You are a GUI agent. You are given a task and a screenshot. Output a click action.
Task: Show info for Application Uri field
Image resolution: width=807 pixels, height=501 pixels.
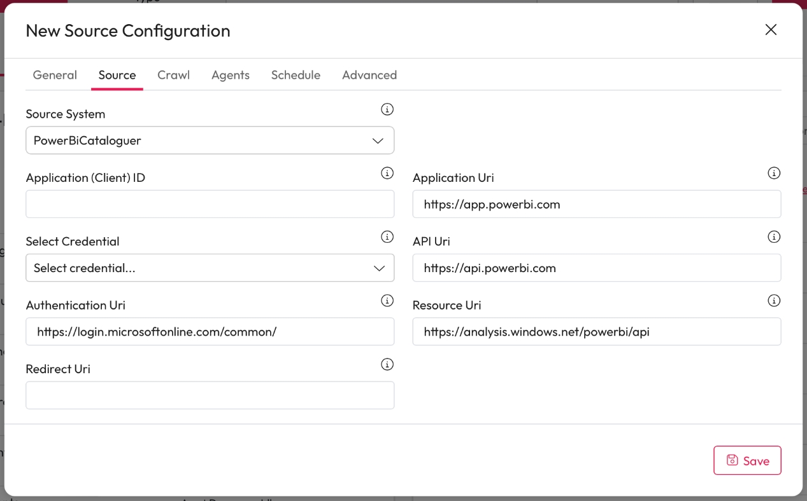773,173
